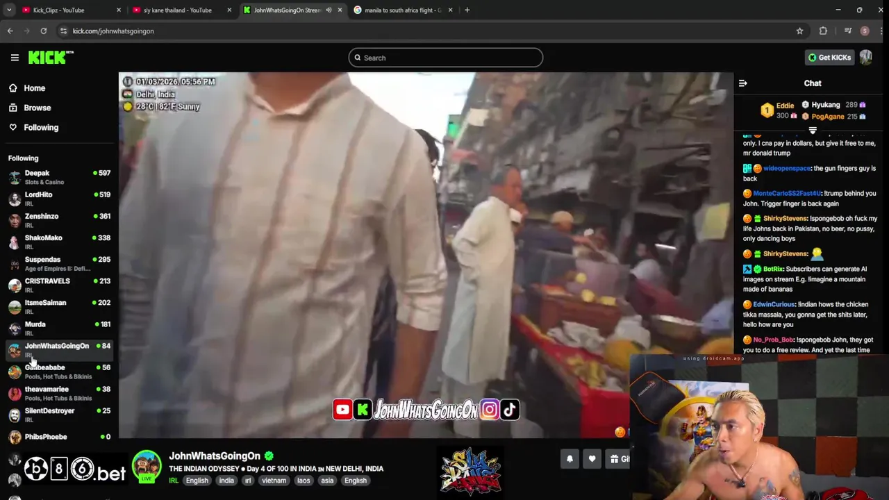
Task: Open SilentDestroyer channel in Following list
Action: point(59,415)
